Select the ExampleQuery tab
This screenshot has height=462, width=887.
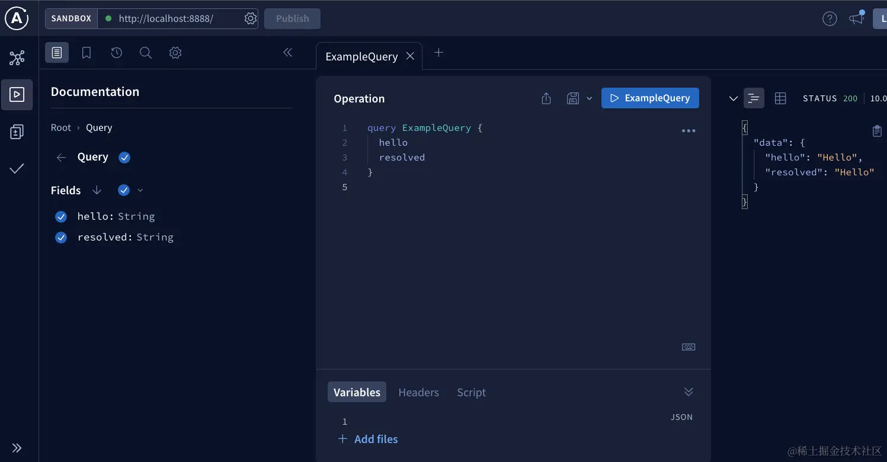coord(361,56)
